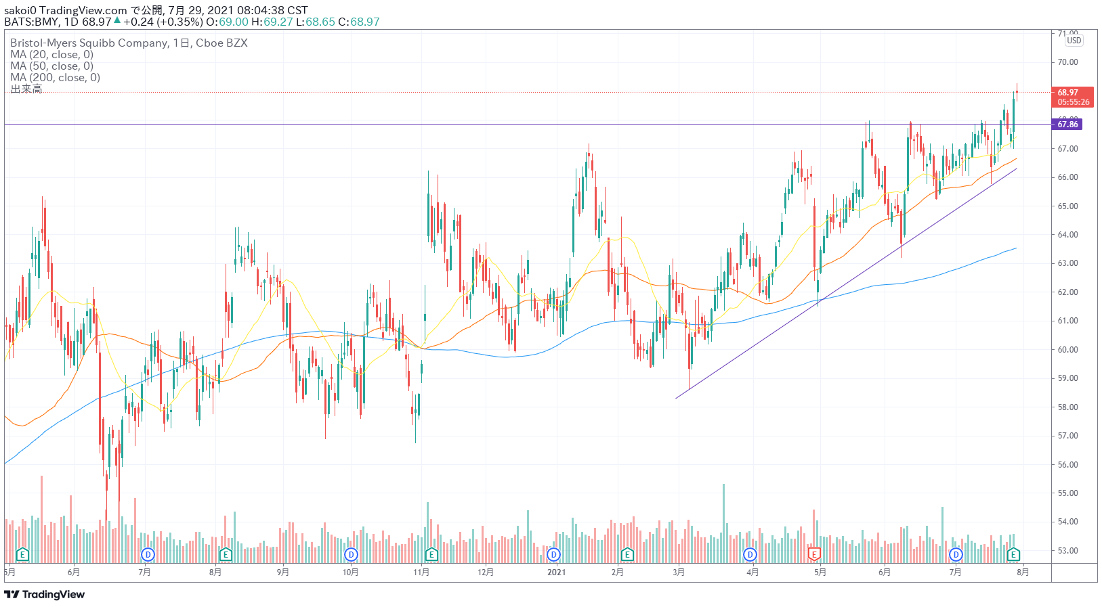Screen dimensions: 1102x607
Task: Click the 3月 label on the time axis
Action: (x=679, y=572)
